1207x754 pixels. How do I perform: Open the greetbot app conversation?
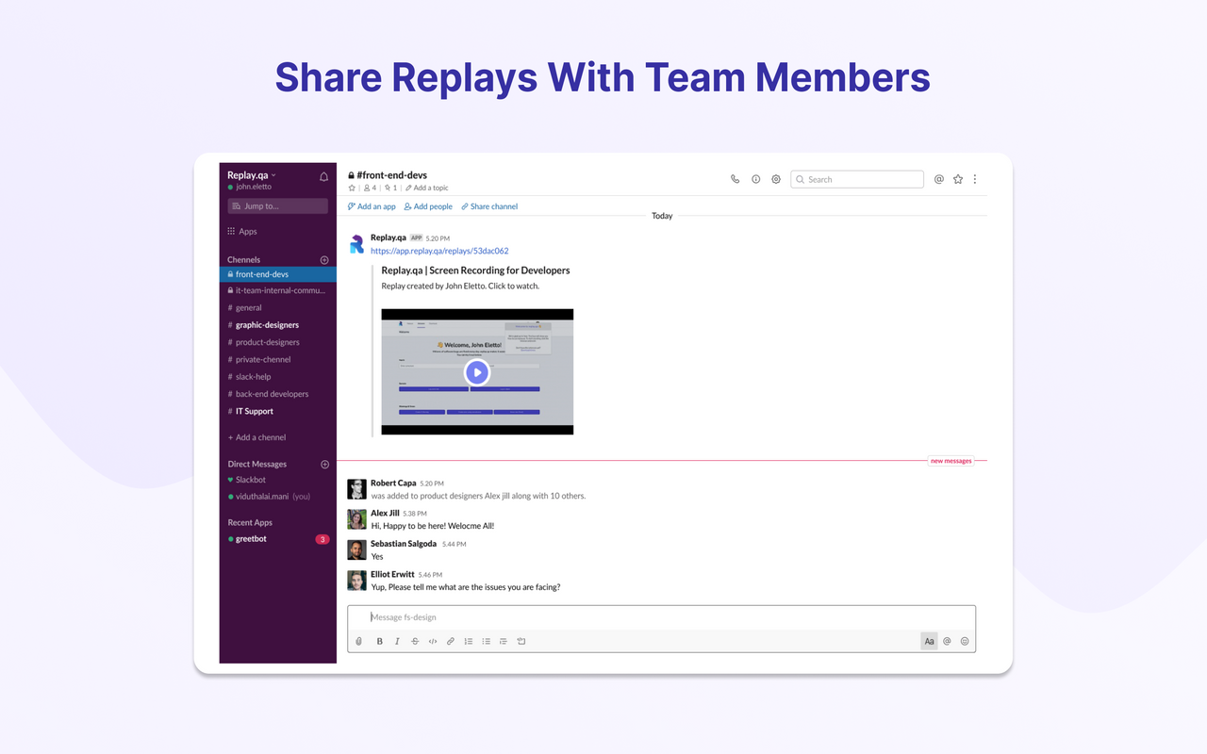pyautogui.click(x=251, y=539)
